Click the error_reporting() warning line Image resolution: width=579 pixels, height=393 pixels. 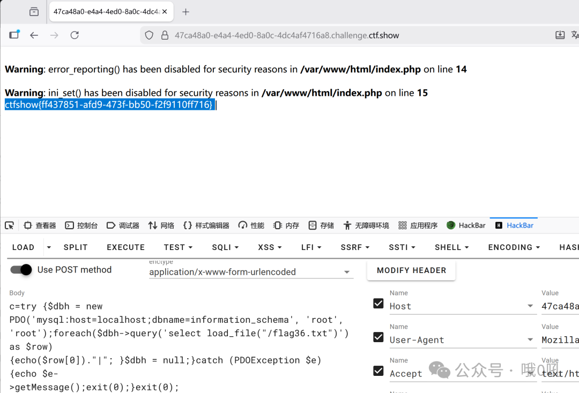[235, 69]
